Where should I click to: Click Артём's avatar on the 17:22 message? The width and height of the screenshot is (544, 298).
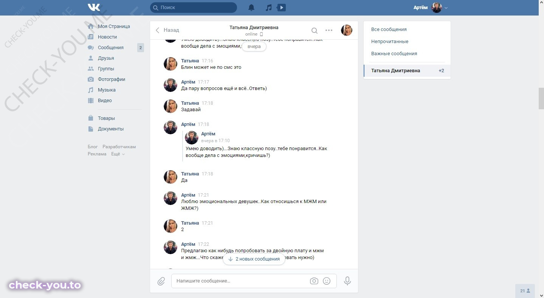[170, 247]
